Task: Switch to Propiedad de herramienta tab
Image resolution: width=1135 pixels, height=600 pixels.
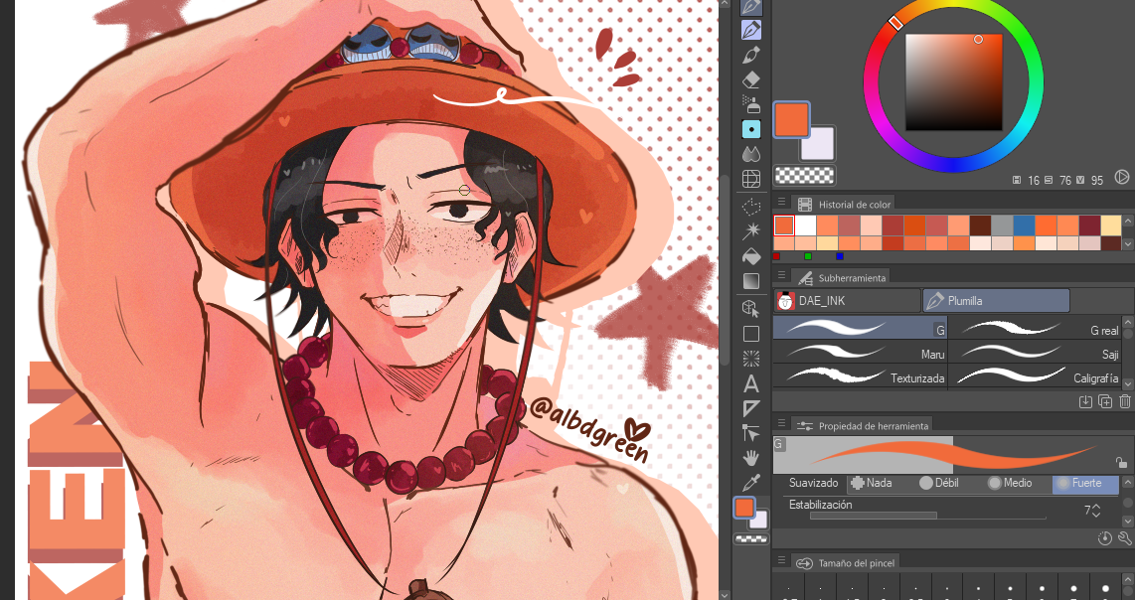Action: click(x=862, y=425)
